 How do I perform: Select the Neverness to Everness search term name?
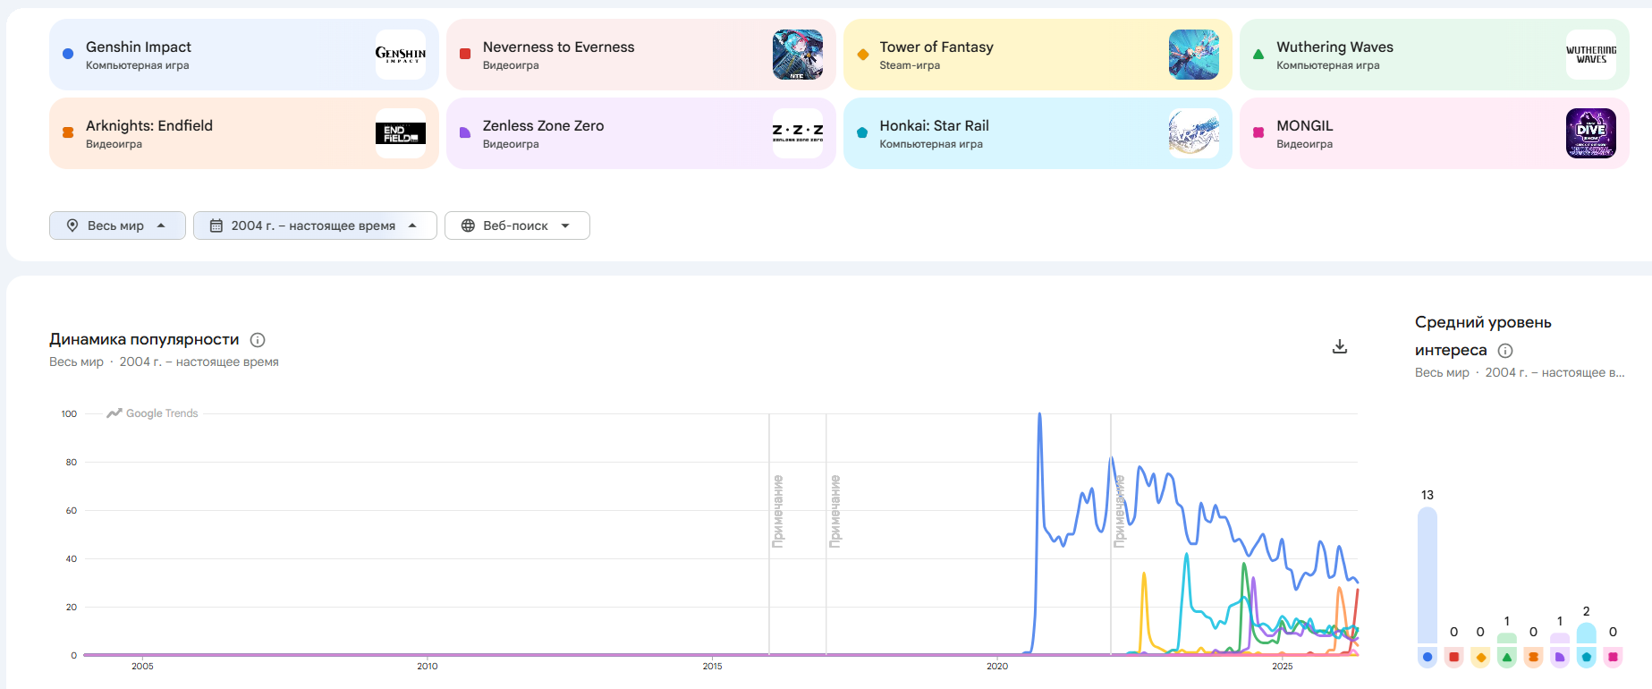[559, 47]
